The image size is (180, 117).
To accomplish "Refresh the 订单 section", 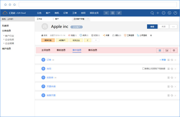I will click(x=172, y=60).
